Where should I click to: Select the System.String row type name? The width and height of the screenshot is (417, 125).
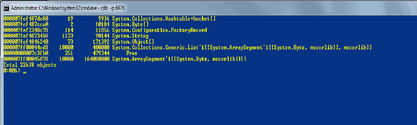pyautogui.click(x=130, y=36)
